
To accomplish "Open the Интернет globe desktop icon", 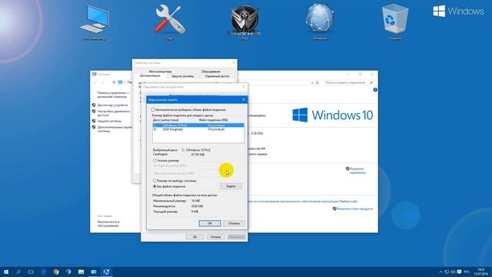I will coord(320,22).
